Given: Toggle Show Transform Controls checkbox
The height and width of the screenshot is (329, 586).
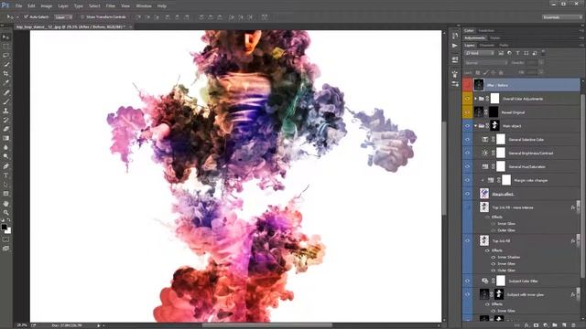Looking at the screenshot, I should (82, 16).
